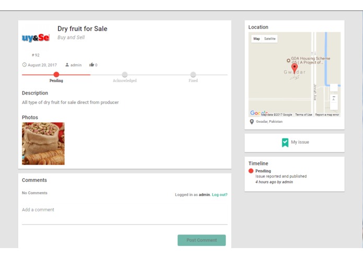Click the August 20, 2017 date text

click(42, 65)
